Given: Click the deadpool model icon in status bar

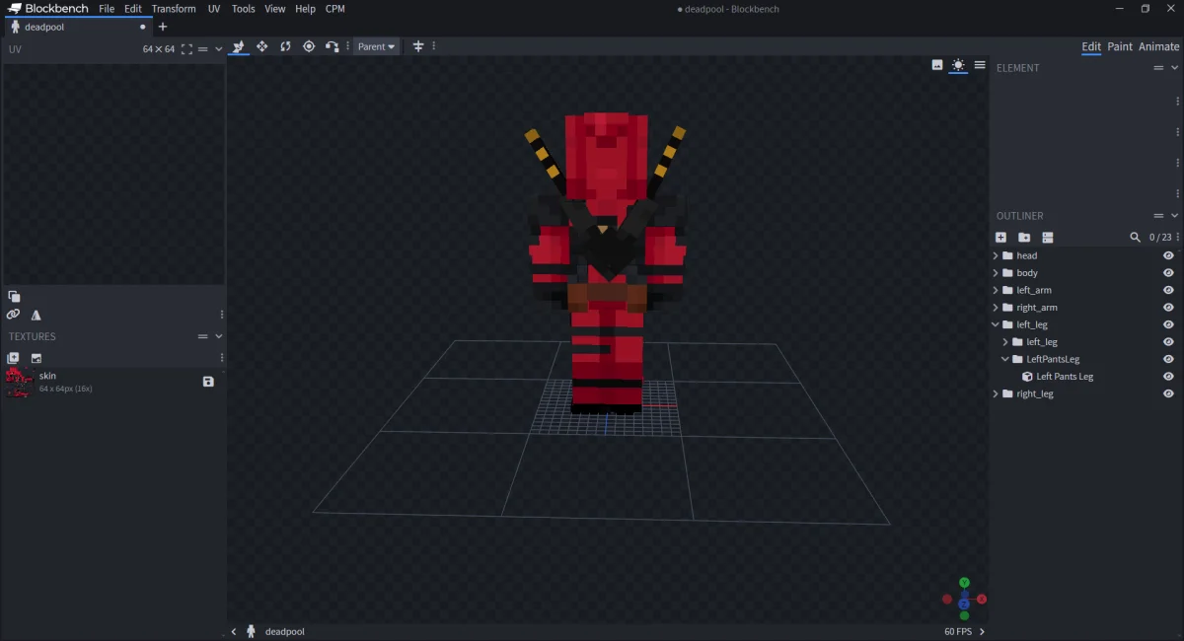Looking at the screenshot, I should (252, 631).
